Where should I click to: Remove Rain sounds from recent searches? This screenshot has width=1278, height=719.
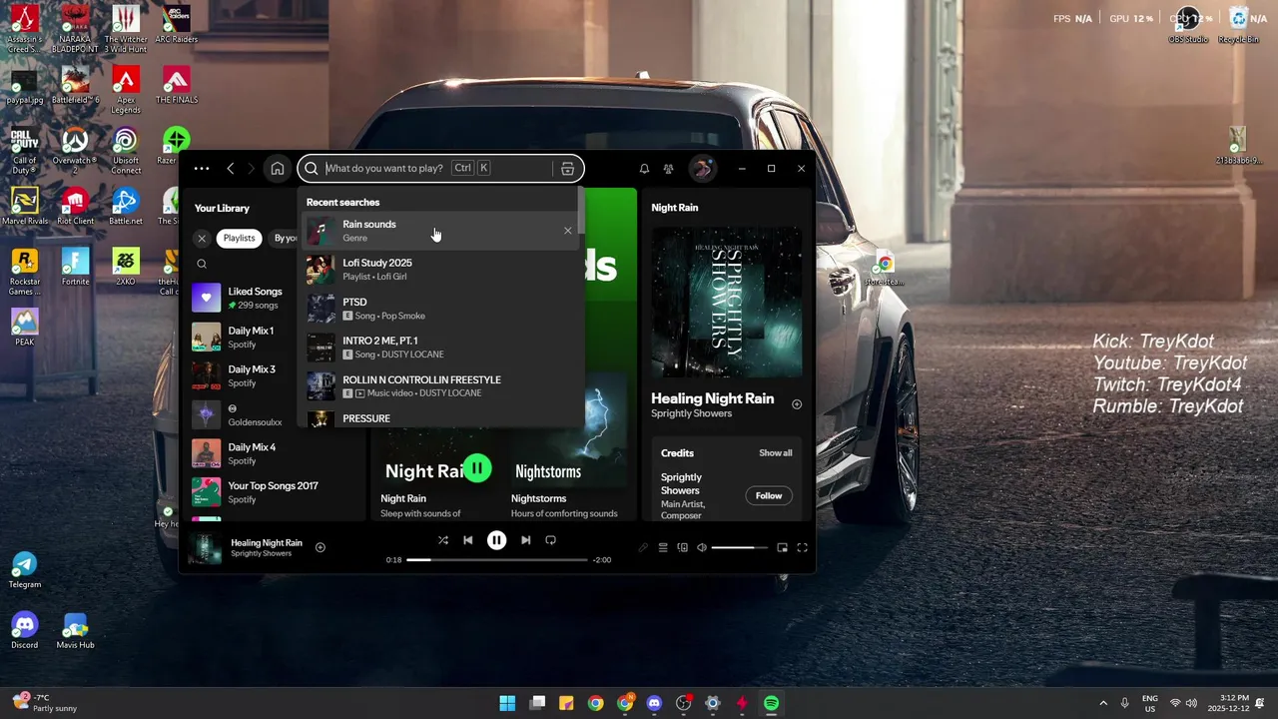(x=568, y=231)
